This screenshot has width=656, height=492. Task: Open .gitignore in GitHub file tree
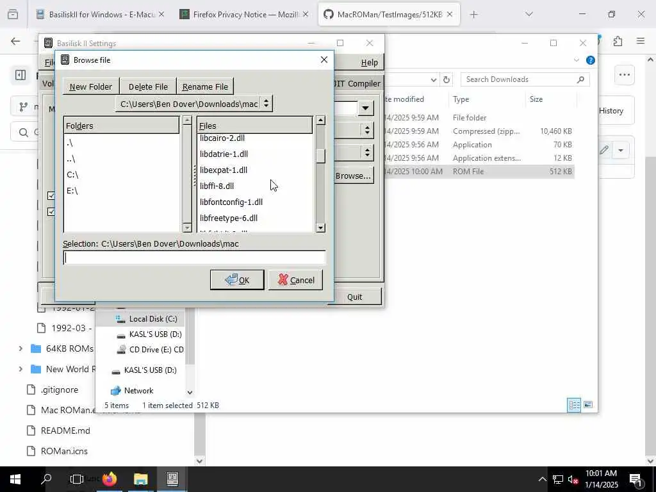pos(60,389)
